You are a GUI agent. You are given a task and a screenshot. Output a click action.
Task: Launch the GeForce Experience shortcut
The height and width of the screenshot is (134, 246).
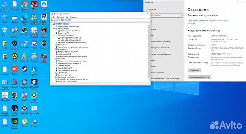(15, 123)
